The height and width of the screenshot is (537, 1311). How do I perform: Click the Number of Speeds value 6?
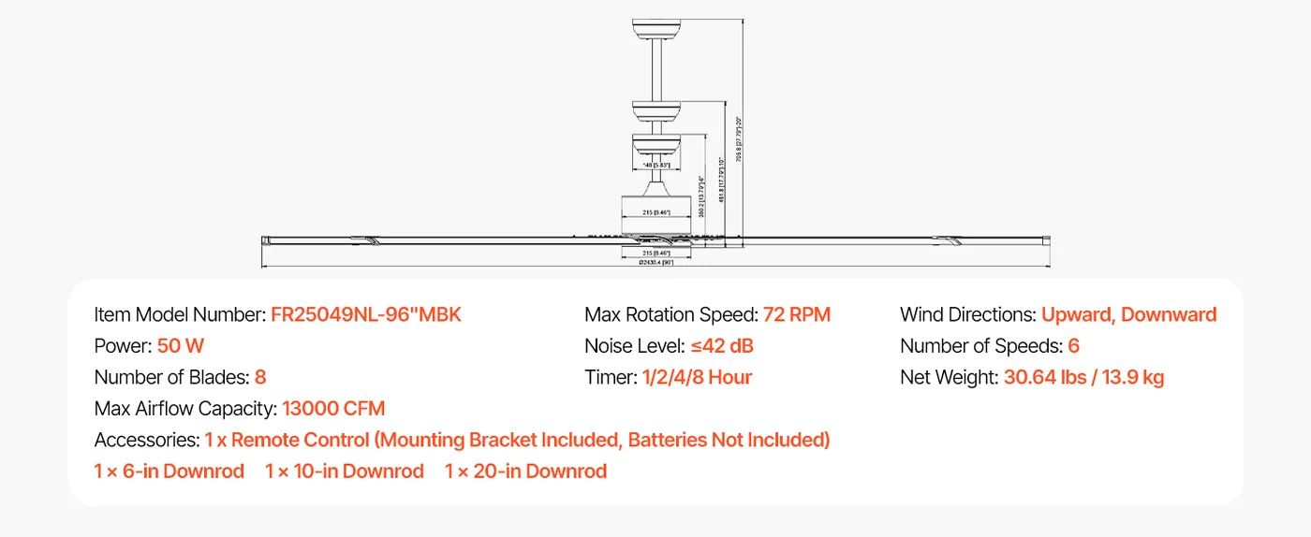coord(1073,346)
